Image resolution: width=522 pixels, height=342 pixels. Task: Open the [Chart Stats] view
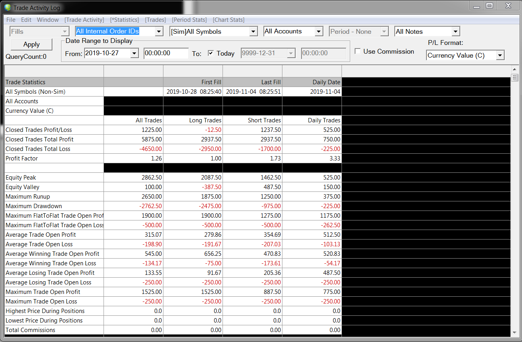229,20
